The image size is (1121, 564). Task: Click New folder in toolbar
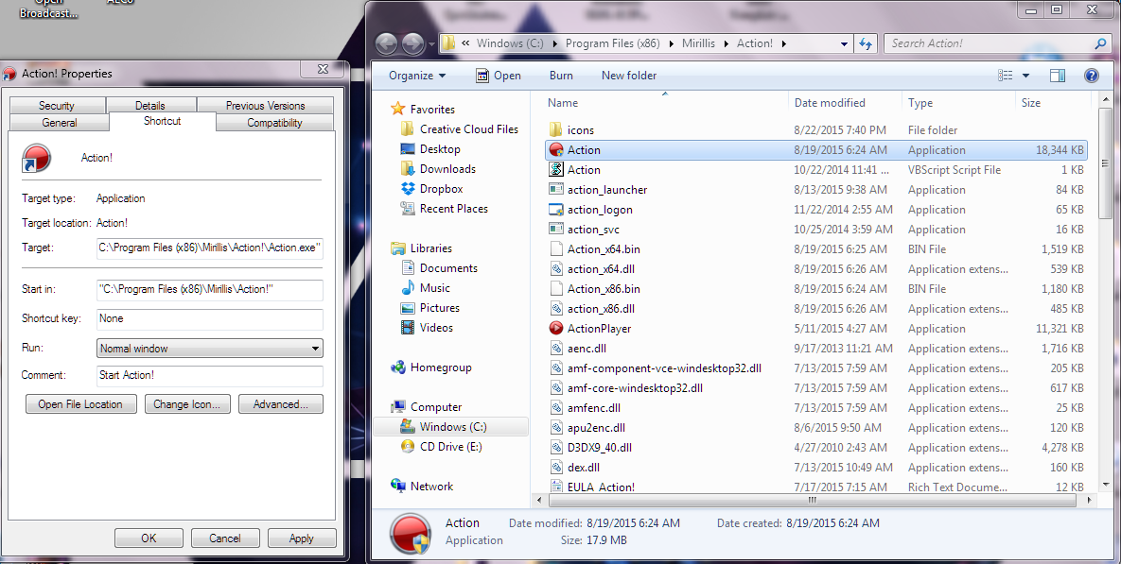coord(629,76)
